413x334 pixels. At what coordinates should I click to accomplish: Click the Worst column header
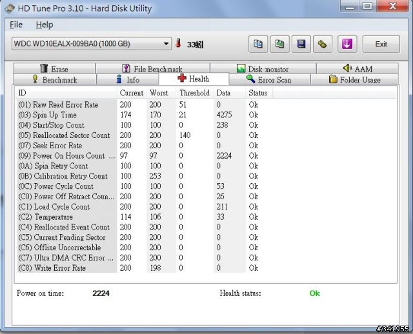[161, 93]
